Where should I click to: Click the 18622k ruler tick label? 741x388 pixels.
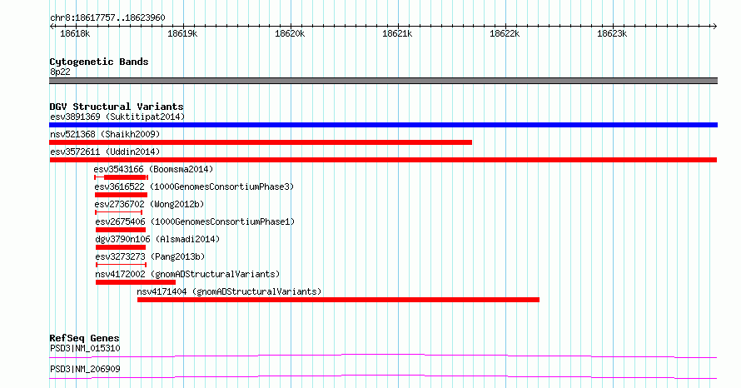505,33
